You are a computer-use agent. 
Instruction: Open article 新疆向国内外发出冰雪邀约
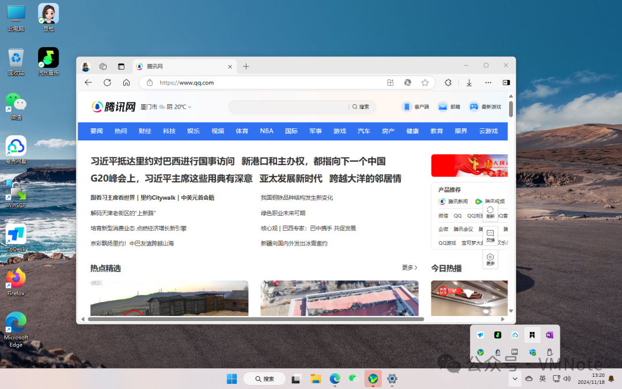point(294,243)
